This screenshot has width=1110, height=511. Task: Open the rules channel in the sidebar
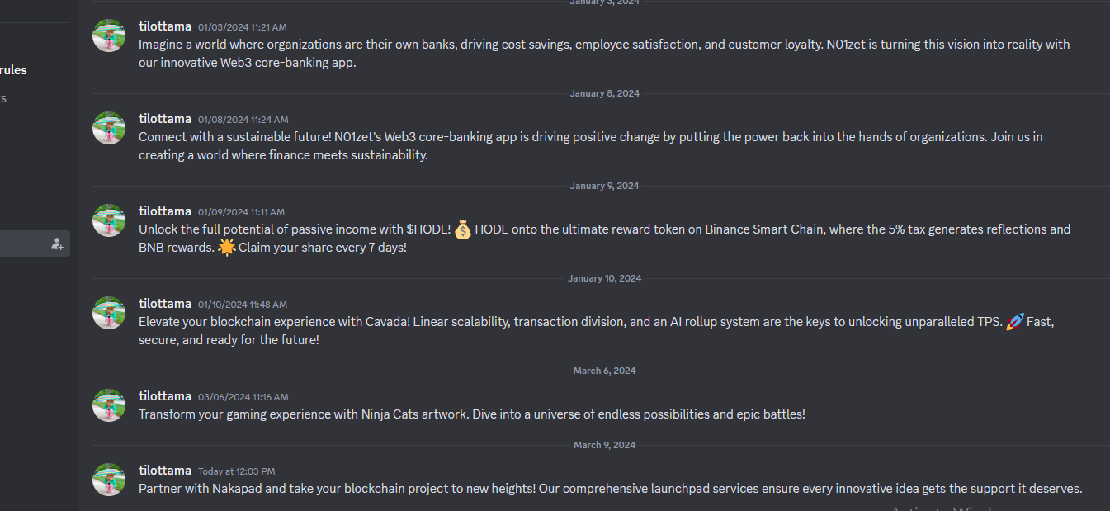(14, 70)
